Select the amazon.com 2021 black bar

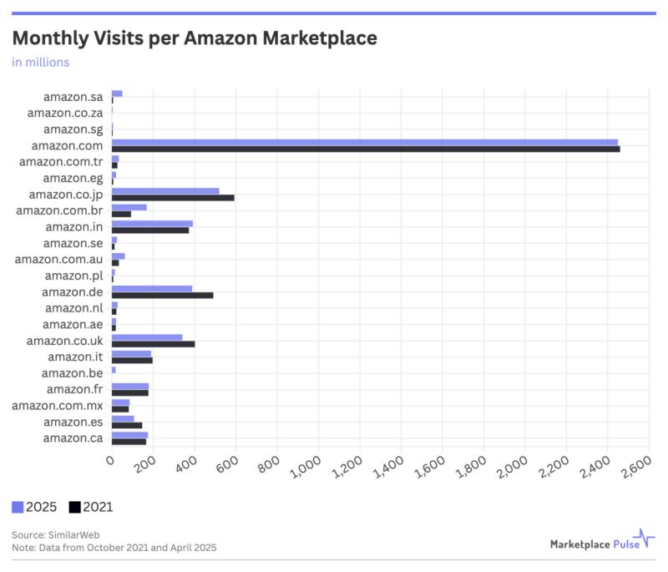(366, 149)
